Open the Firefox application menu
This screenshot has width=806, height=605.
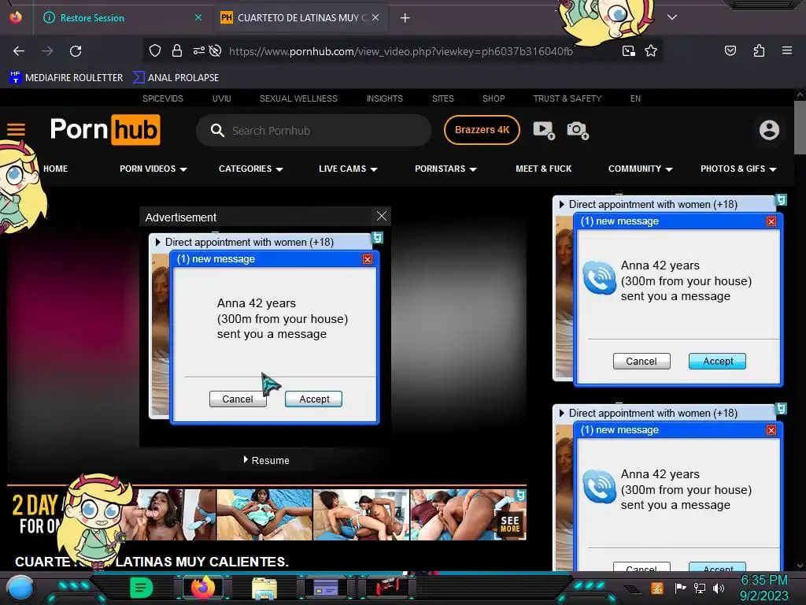pos(786,50)
